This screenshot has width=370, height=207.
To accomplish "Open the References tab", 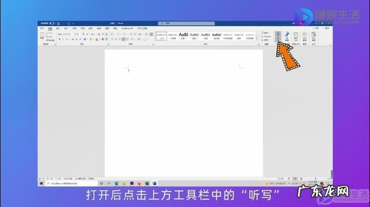I will pos(83,28).
